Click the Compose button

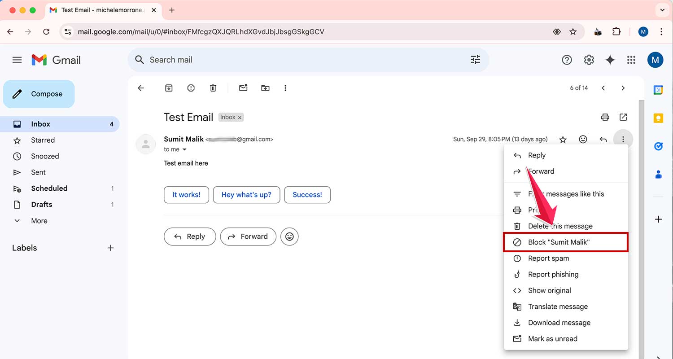click(x=39, y=94)
